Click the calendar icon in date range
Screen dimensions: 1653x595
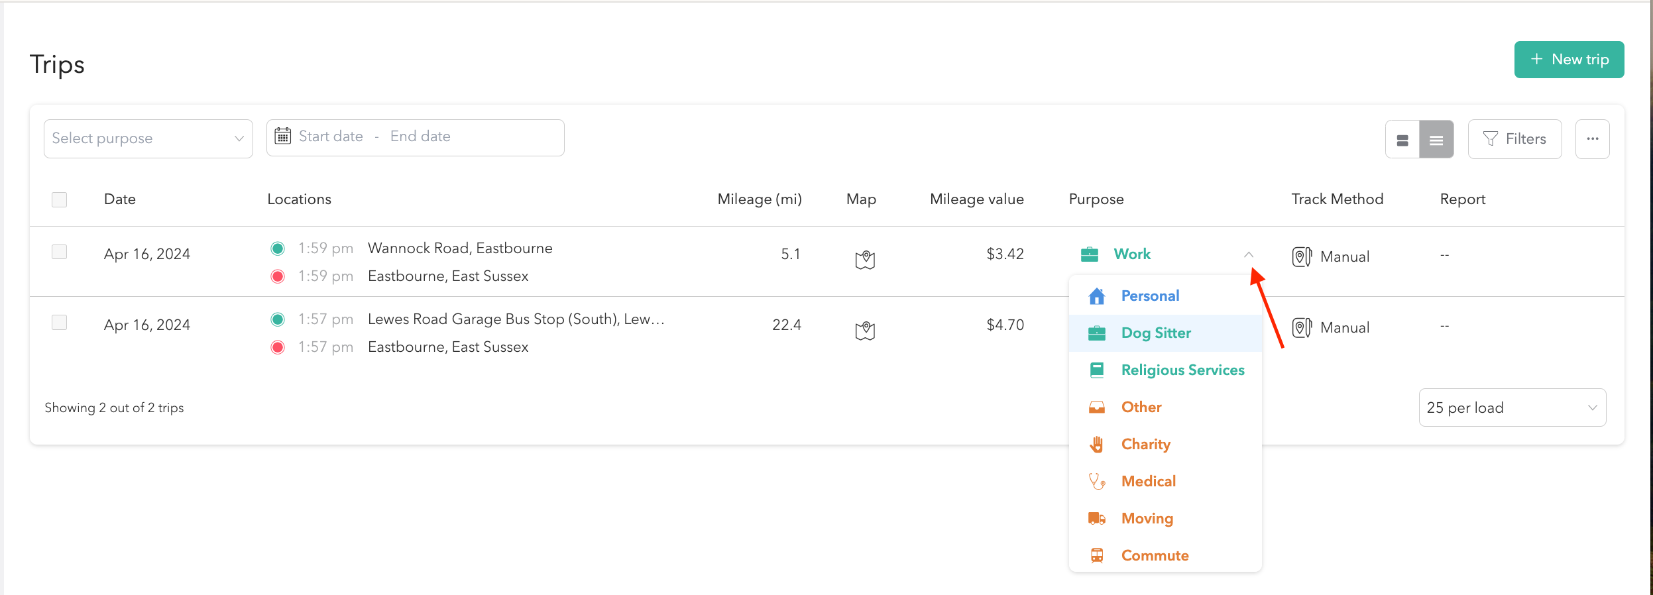pos(283,136)
